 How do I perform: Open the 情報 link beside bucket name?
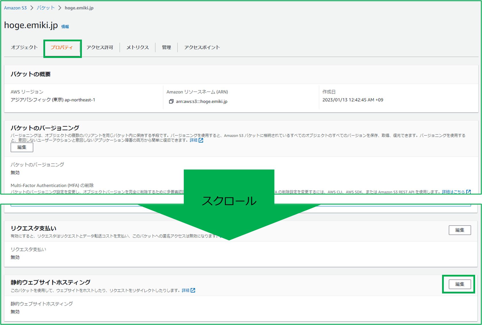pyautogui.click(x=65, y=27)
